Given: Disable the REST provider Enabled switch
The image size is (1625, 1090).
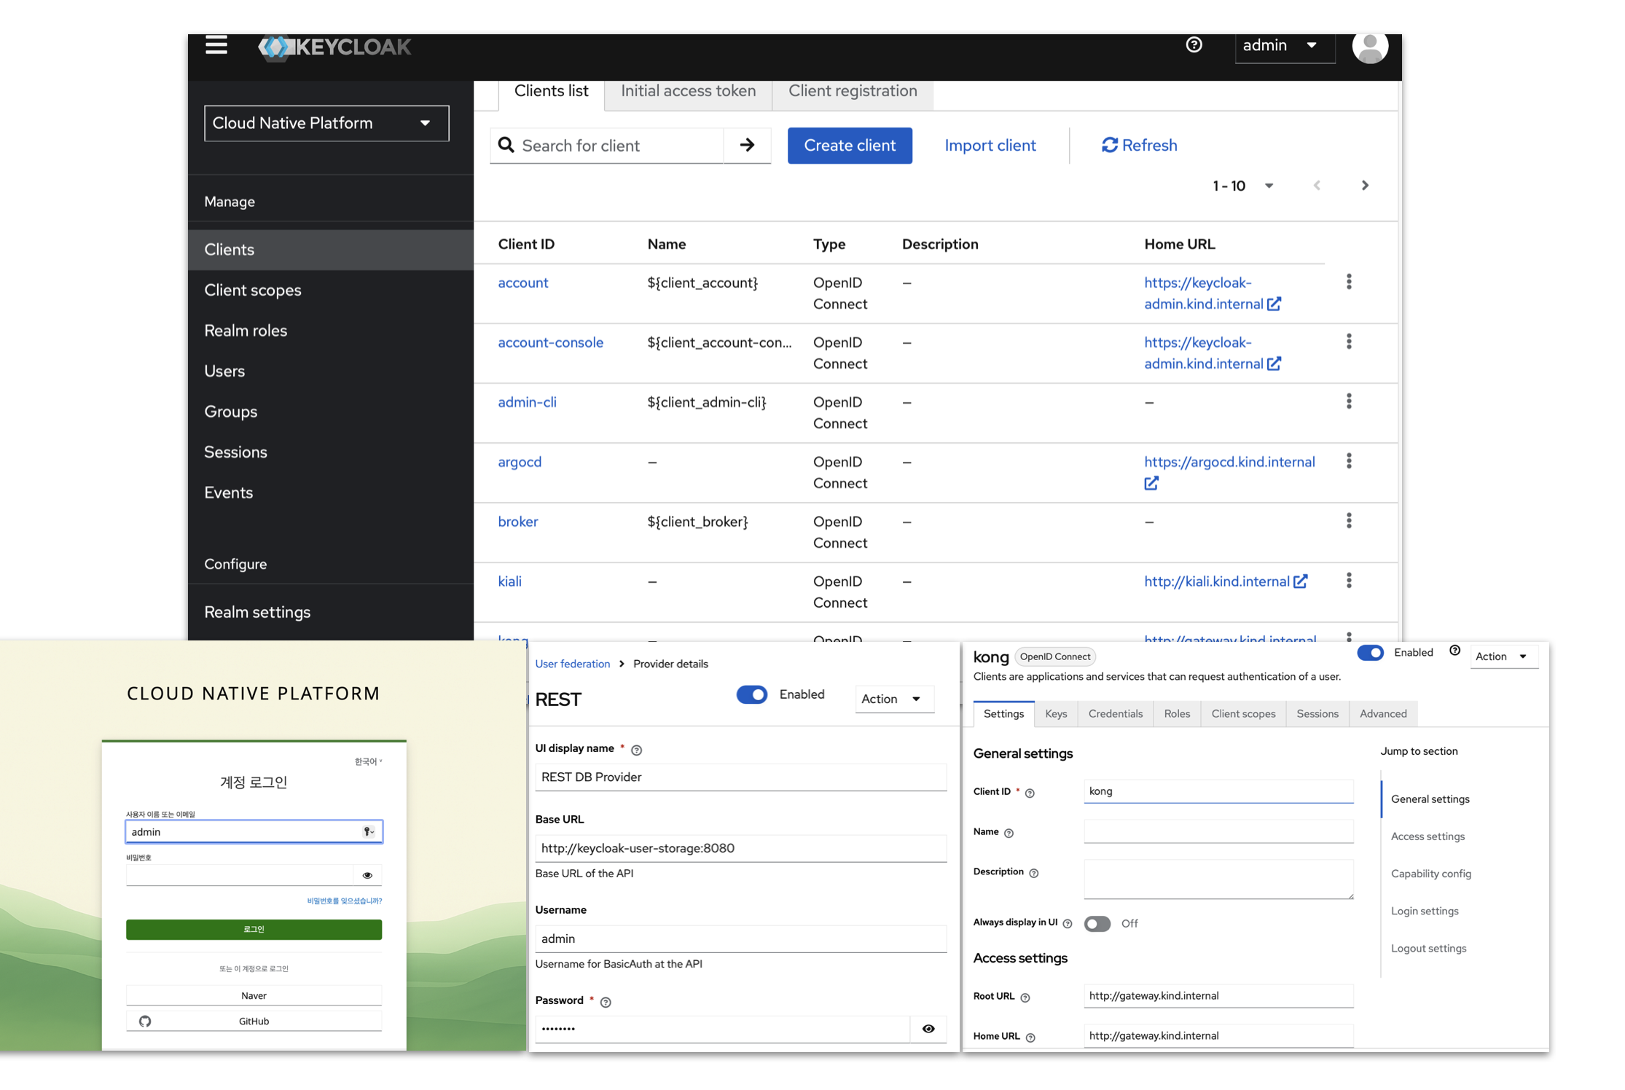Looking at the screenshot, I should click(751, 694).
